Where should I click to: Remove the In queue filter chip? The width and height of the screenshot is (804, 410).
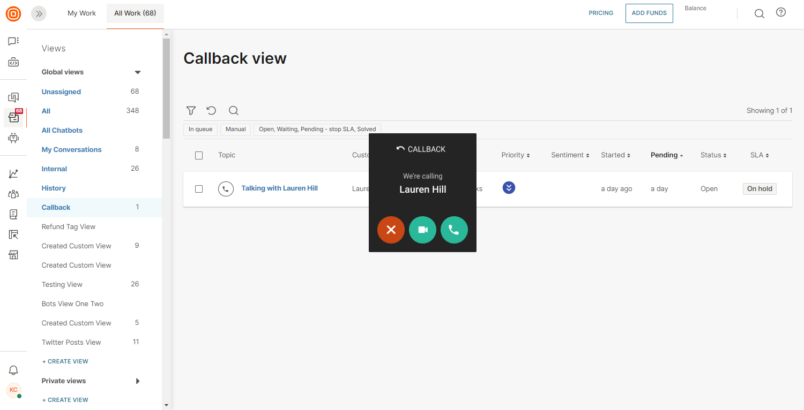[200, 129]
